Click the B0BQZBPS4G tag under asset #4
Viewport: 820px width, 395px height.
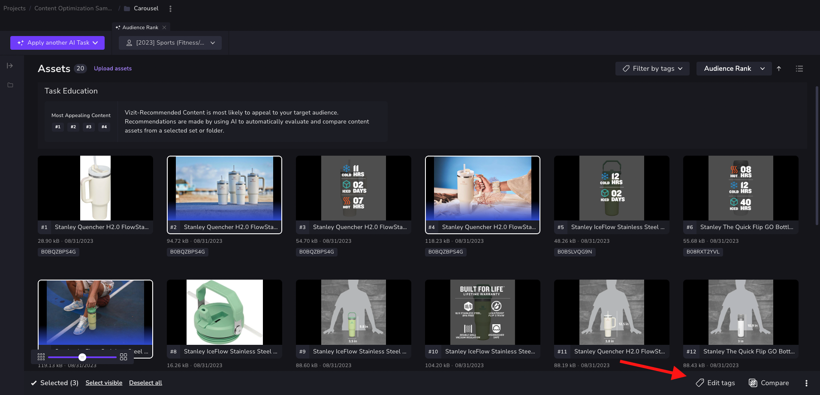coord(446,252)
